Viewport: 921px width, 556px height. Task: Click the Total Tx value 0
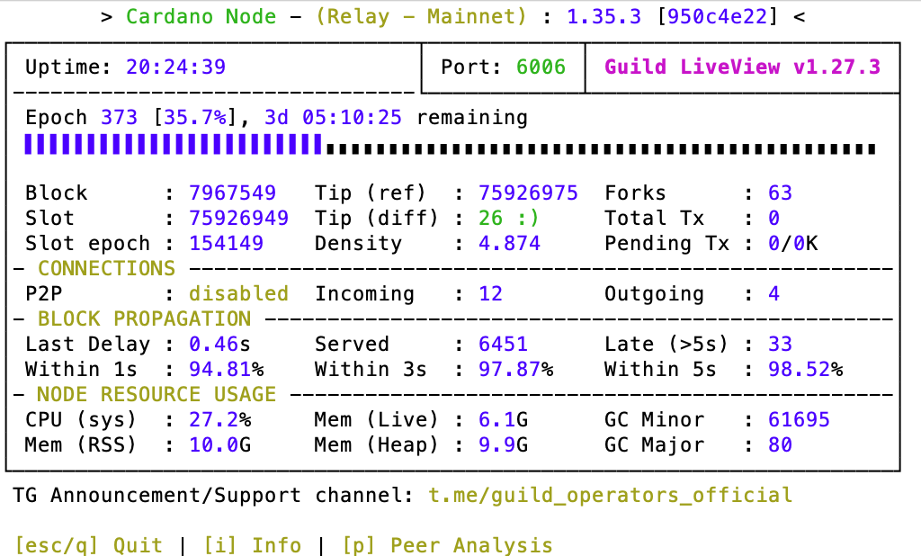pyautogui.click(x=773, y=218)
